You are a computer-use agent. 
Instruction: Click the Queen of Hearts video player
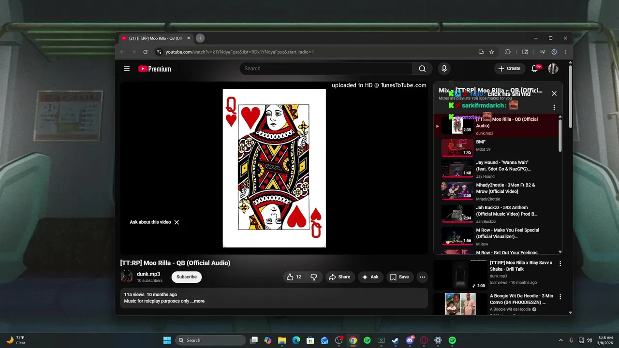click(x=274, y=168)
